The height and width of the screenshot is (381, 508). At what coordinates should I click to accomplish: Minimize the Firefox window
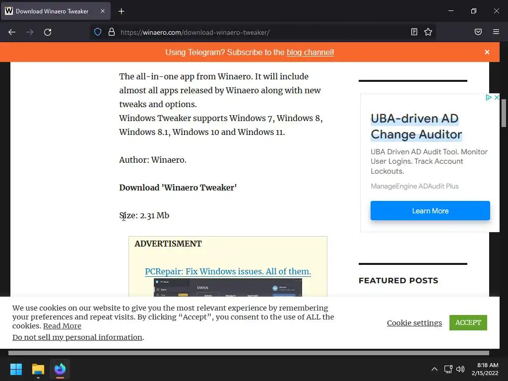(450, 11)
